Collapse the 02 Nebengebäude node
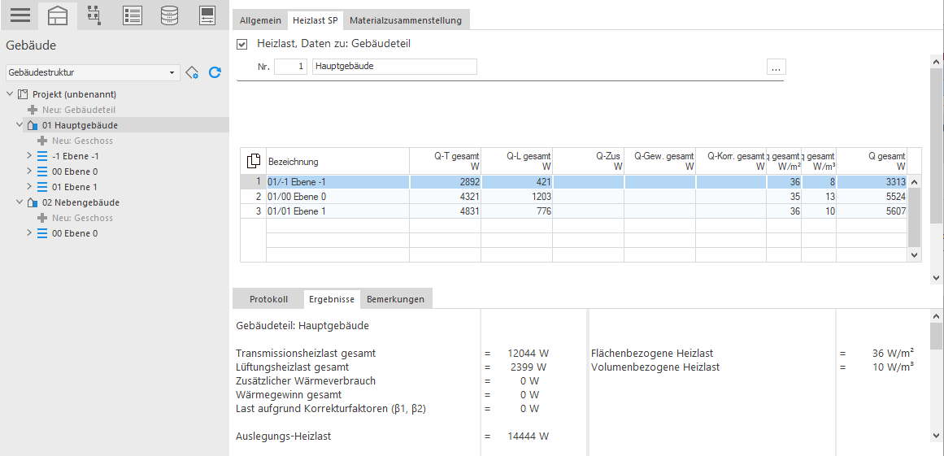944x456 pixels. (x=20, y=202)
